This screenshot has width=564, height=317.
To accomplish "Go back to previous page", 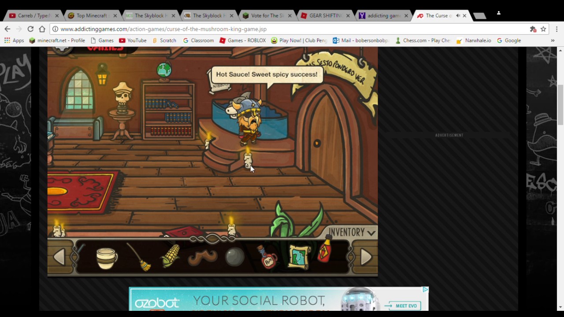I will [7, 29].
